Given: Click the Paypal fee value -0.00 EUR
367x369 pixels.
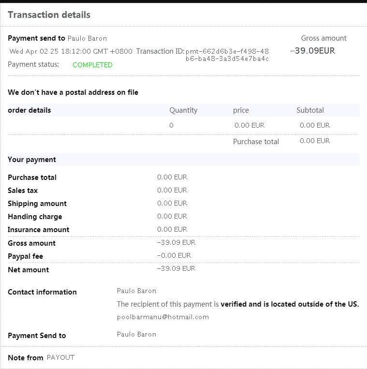Looking at the screenshot, I should pyautogui.click(x=174, y=255).
